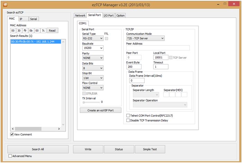Viewport: 242px width, 163px height.
Task: Click the Timeout input field
Action: [161, 67]
